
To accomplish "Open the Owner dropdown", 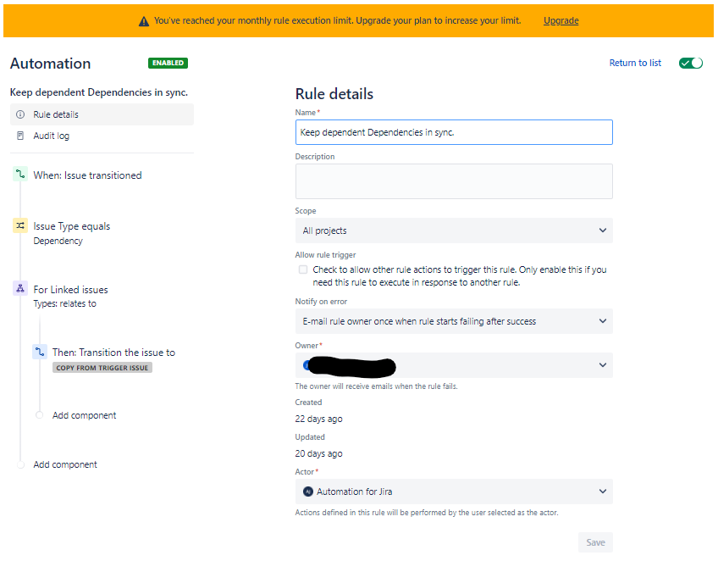I will pyautogui.click(x=454, y=365).
